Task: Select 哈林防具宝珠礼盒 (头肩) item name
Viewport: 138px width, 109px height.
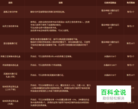Action: coord(10,102)
